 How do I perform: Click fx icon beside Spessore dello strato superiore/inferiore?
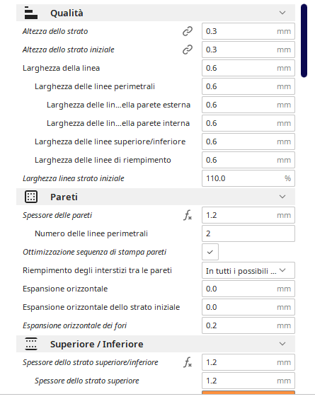(x=188, y=362)
